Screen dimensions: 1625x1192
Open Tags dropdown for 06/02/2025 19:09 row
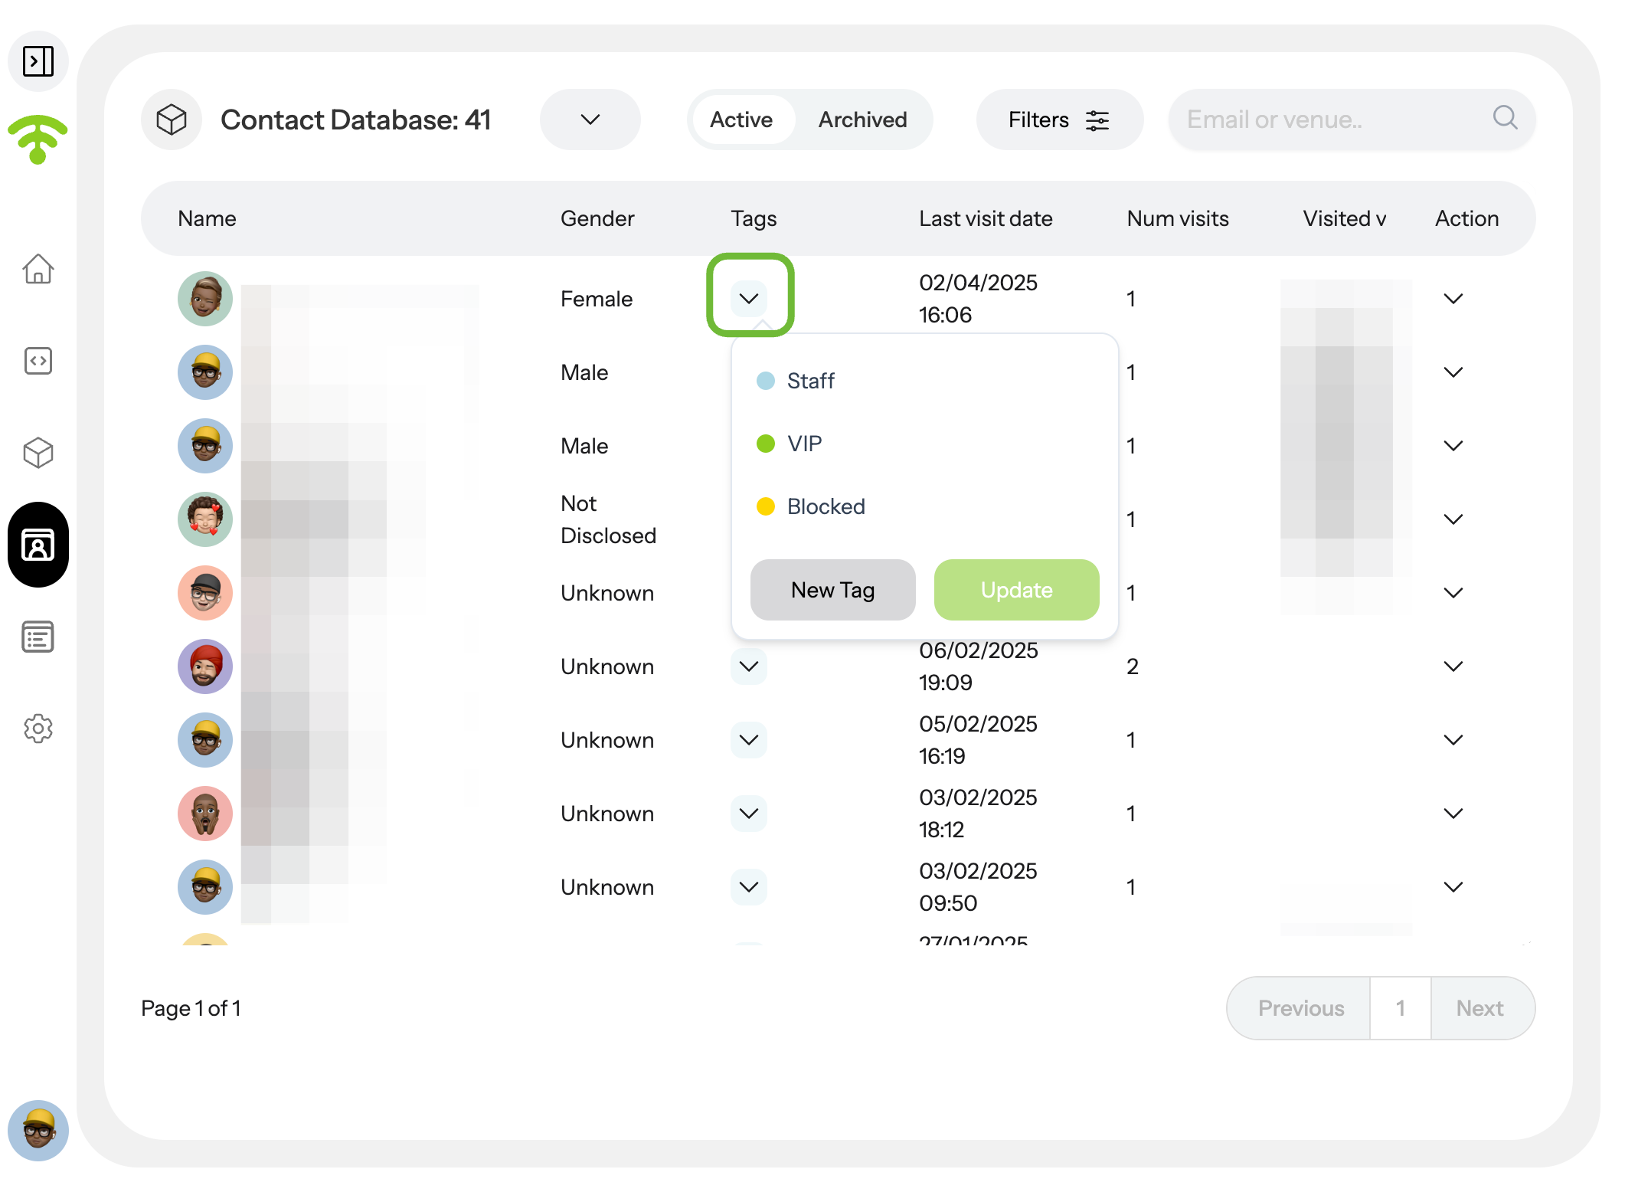(749, 666)
